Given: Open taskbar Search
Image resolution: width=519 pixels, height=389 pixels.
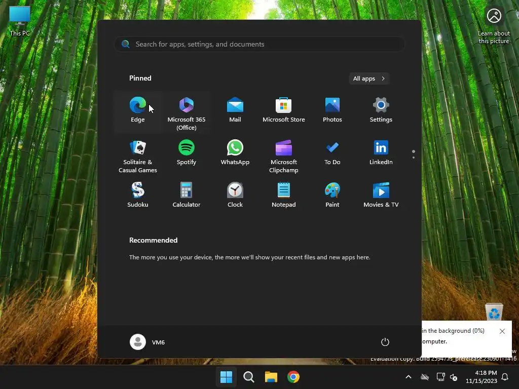Looking at the screenshot, I should (x=248, y=377).
